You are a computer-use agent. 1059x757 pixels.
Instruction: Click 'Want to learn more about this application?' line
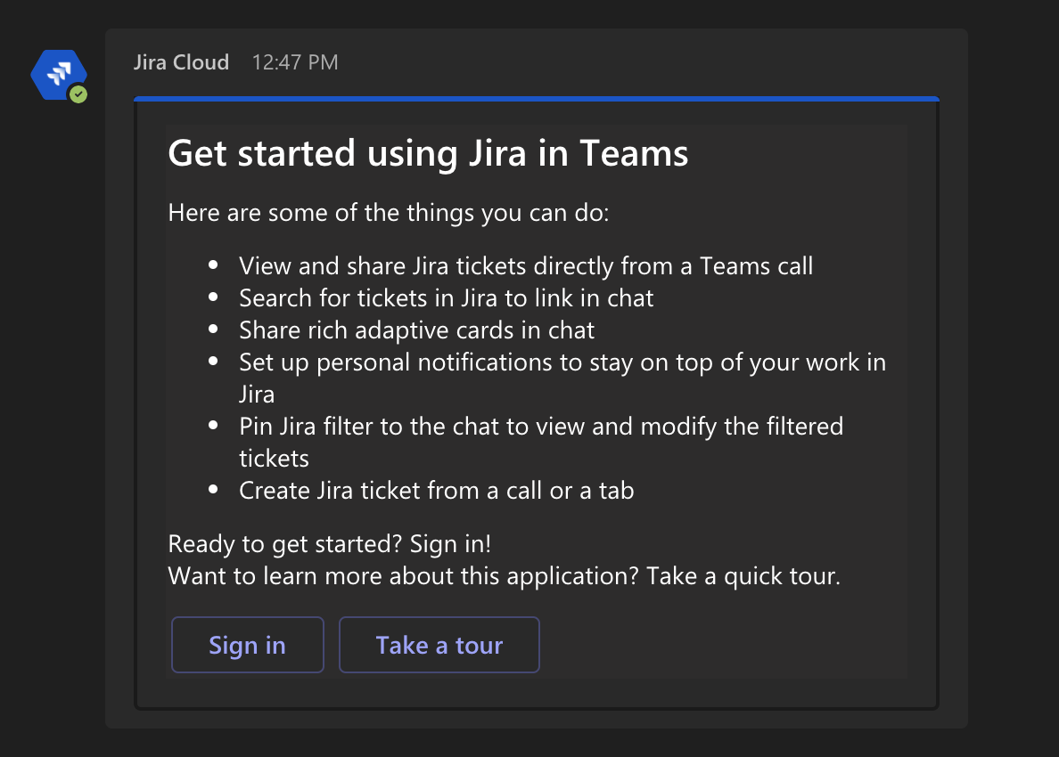(x=504, y=576)
